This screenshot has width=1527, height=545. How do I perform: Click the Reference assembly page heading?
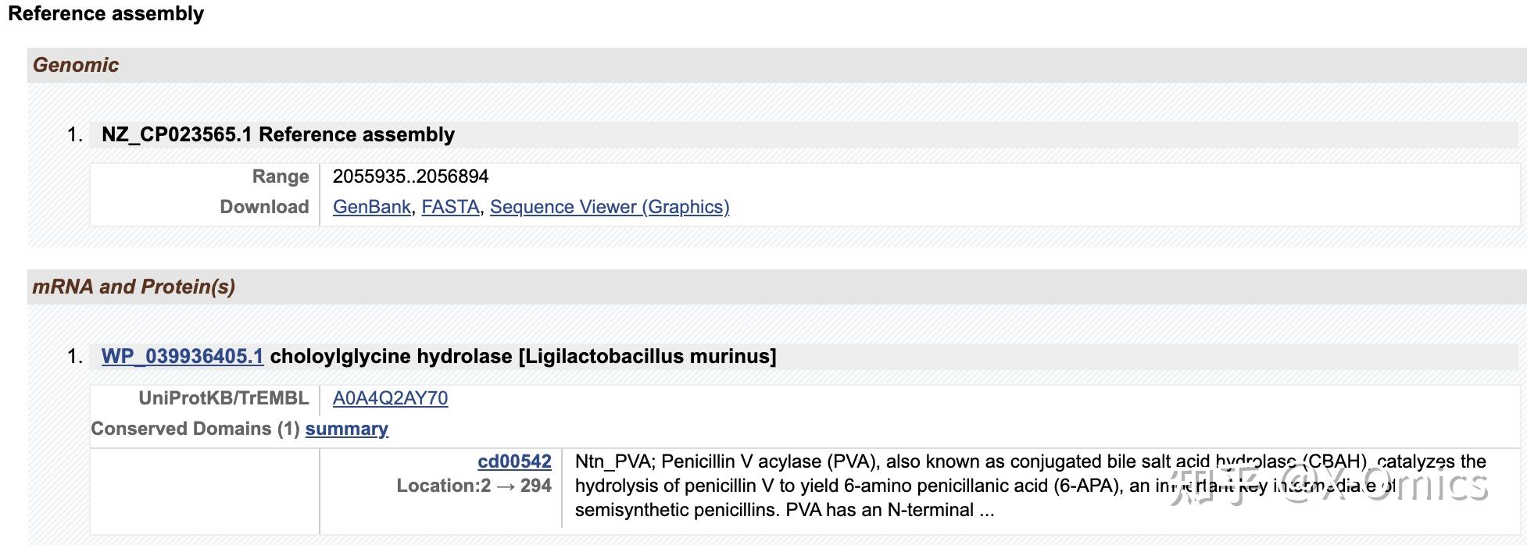(x=105, y=14)
